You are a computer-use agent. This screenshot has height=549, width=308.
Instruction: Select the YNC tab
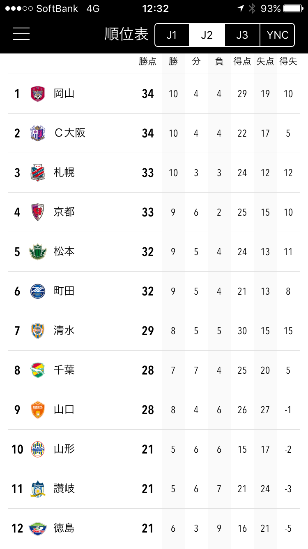click(278, 35)
